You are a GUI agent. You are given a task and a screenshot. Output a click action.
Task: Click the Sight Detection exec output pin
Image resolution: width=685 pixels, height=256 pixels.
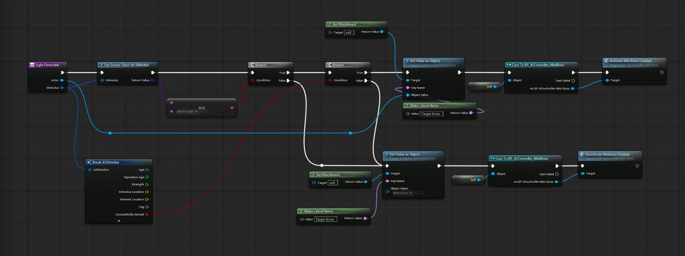63,73
